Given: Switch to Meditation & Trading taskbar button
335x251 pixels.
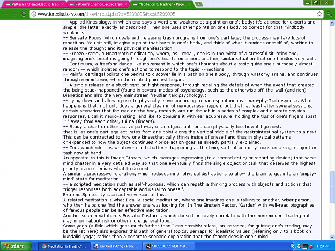Looking at the screenshot, I should point(63,246).
